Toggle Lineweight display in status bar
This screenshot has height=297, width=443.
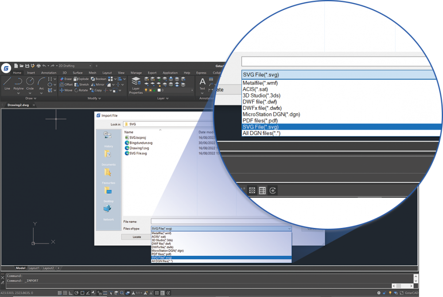(x=105, y=293)
